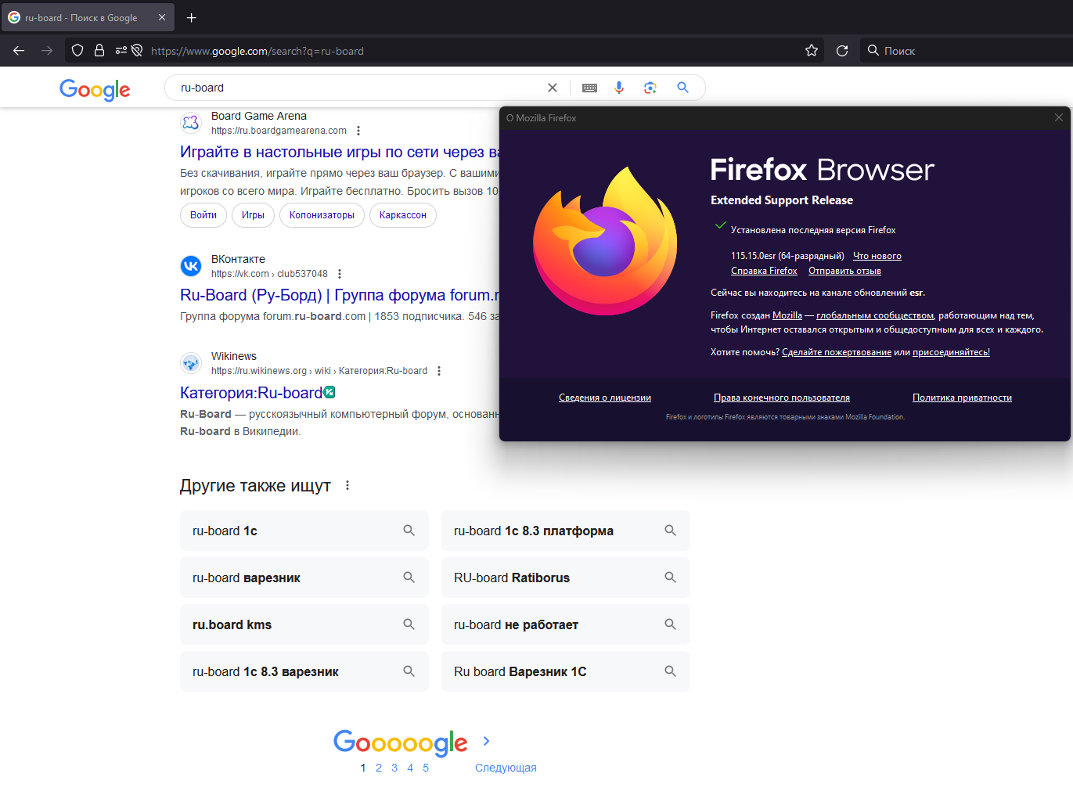
Task: Click next-page chevron beside Goooooogle logo
Action: point(486,741)
